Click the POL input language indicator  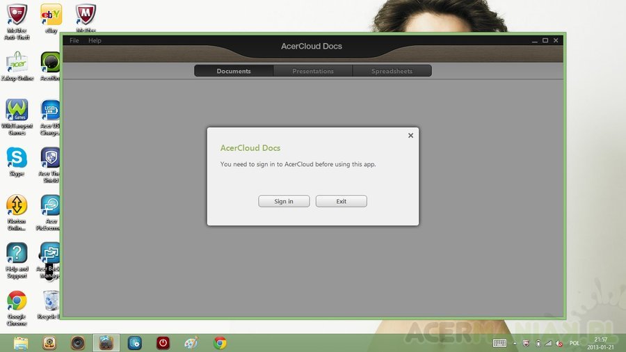click(575, 343)
